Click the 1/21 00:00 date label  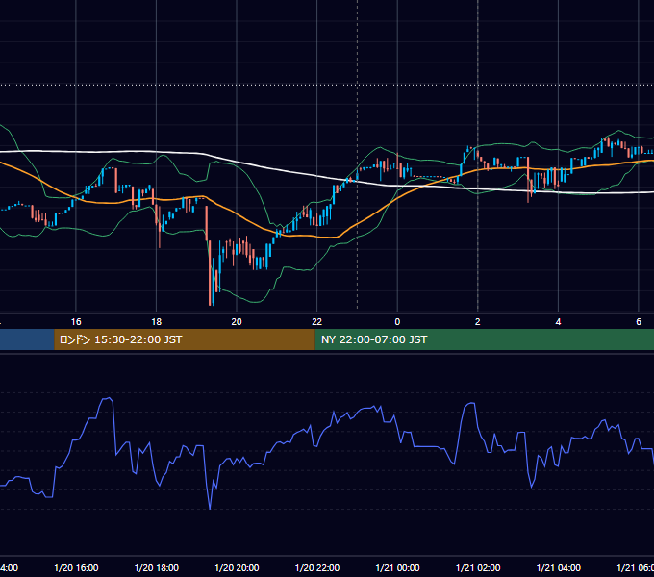point(397,567)
